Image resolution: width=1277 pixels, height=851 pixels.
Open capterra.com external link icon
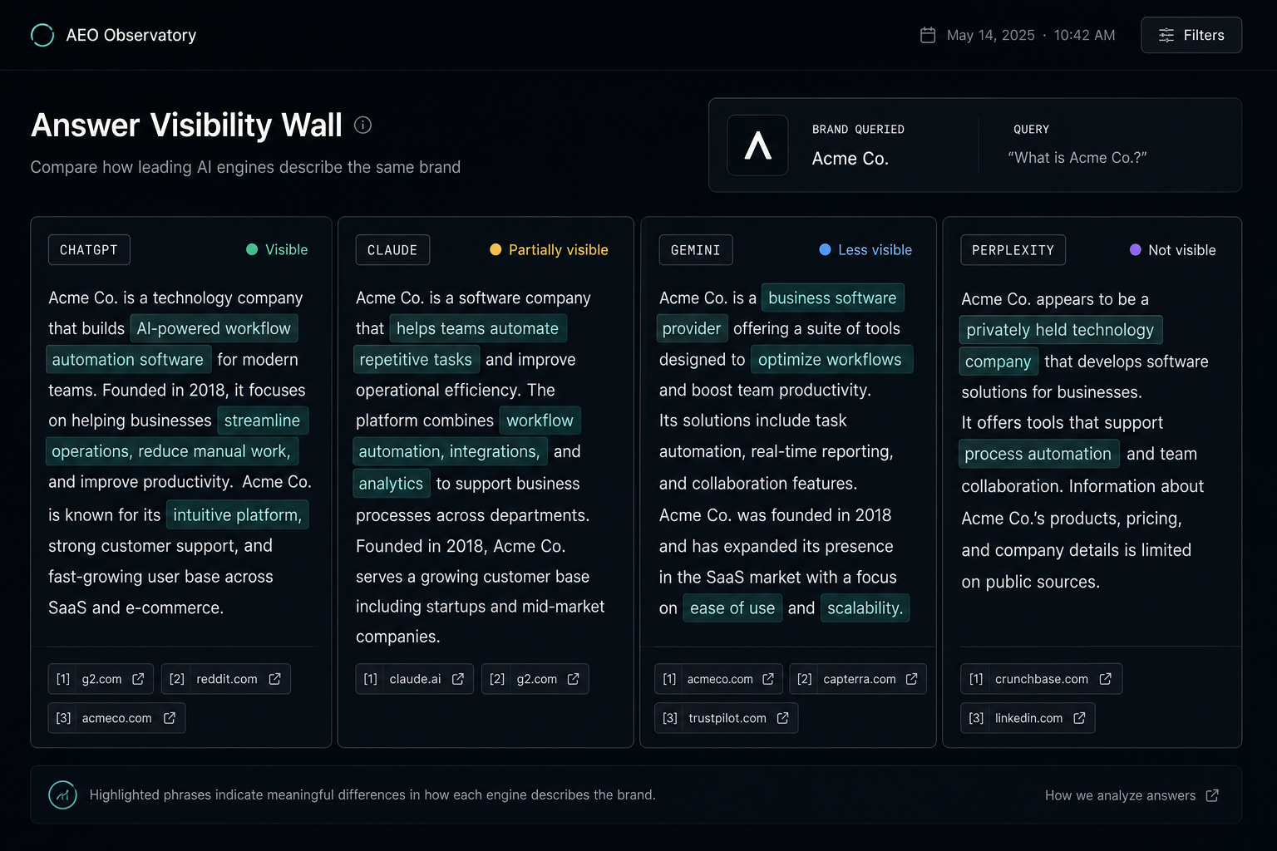click(x=911, y=679)
